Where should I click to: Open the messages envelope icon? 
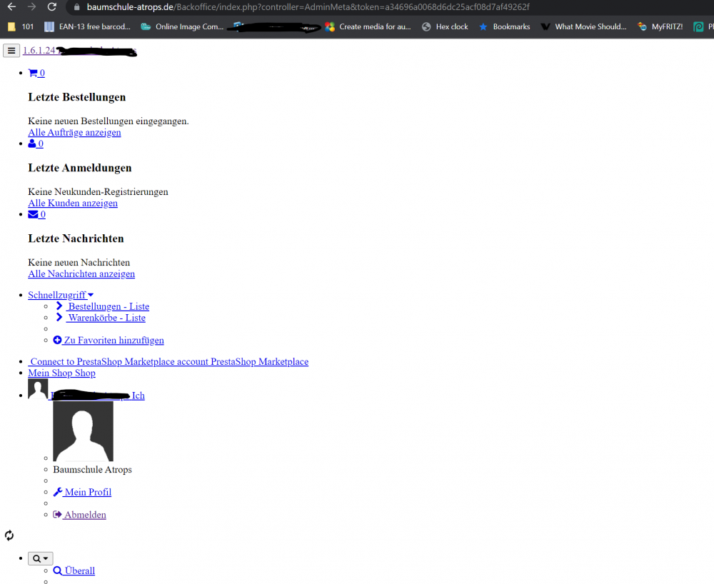coord(34,213)
